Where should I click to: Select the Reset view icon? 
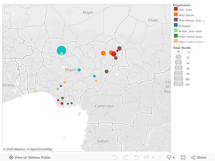[x=136, y=157]
